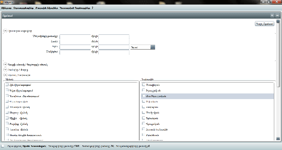Check the first district list checkbox
This screenshot has width=282, height=150.
[143, 85]
